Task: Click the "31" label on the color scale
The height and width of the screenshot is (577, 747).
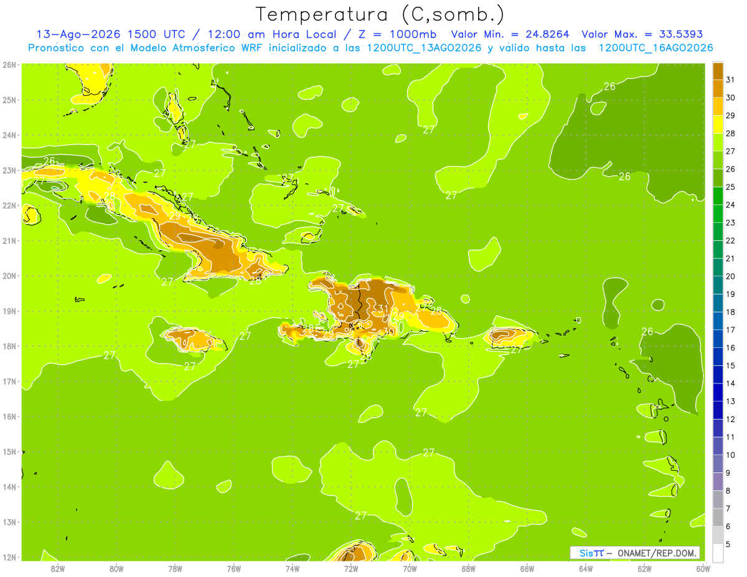Action: coord(731,80)
